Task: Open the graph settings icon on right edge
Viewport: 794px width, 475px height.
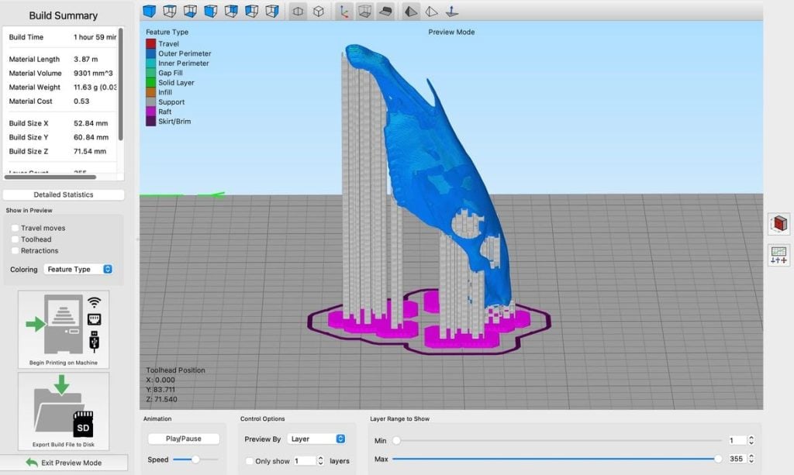Action: pyautogui.click(x=778, y=255)
